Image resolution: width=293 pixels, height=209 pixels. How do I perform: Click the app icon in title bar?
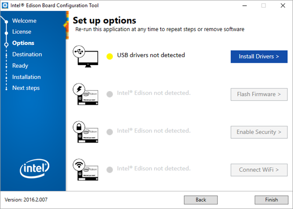(5, 6)
